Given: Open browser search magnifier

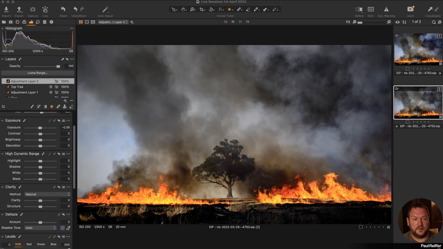Looking at the screenshot, I should (434, 22).
